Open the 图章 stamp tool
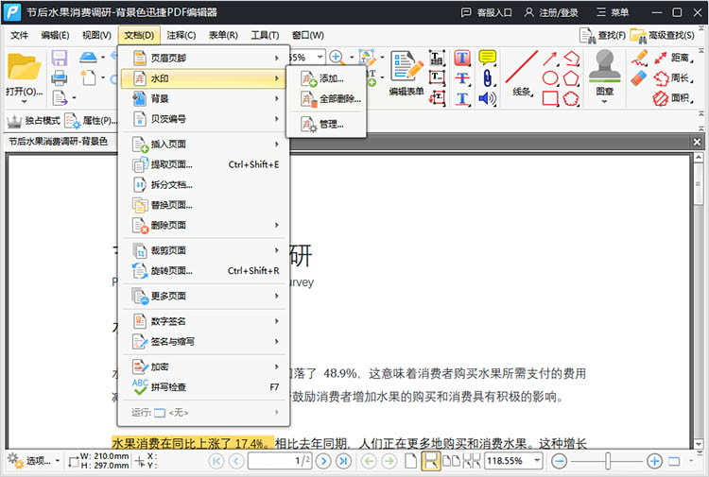The width and height of the screenshot is (709, 477). 605,75
